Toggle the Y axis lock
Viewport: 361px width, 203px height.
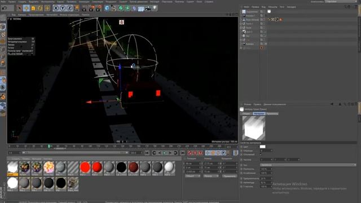tap(63, 8)
